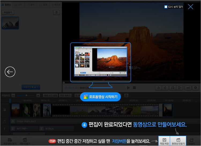Select the koala clip on timeline
Image resolution: width=201 pixels, height=146 pixels.
click(37, 110)
